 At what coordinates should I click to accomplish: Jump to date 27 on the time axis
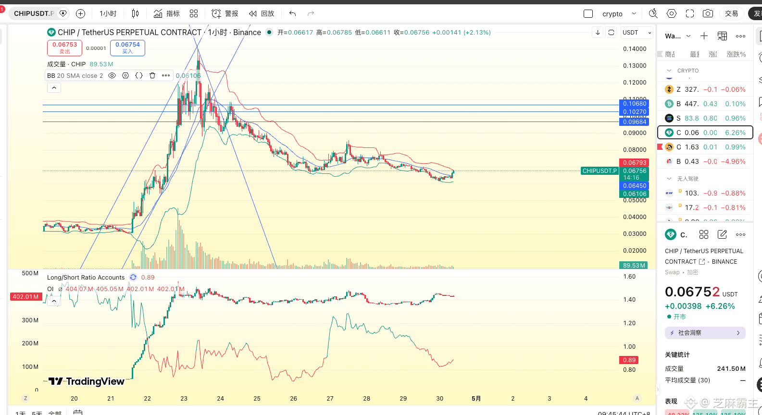pyautogui.click(x=330, y=399)
